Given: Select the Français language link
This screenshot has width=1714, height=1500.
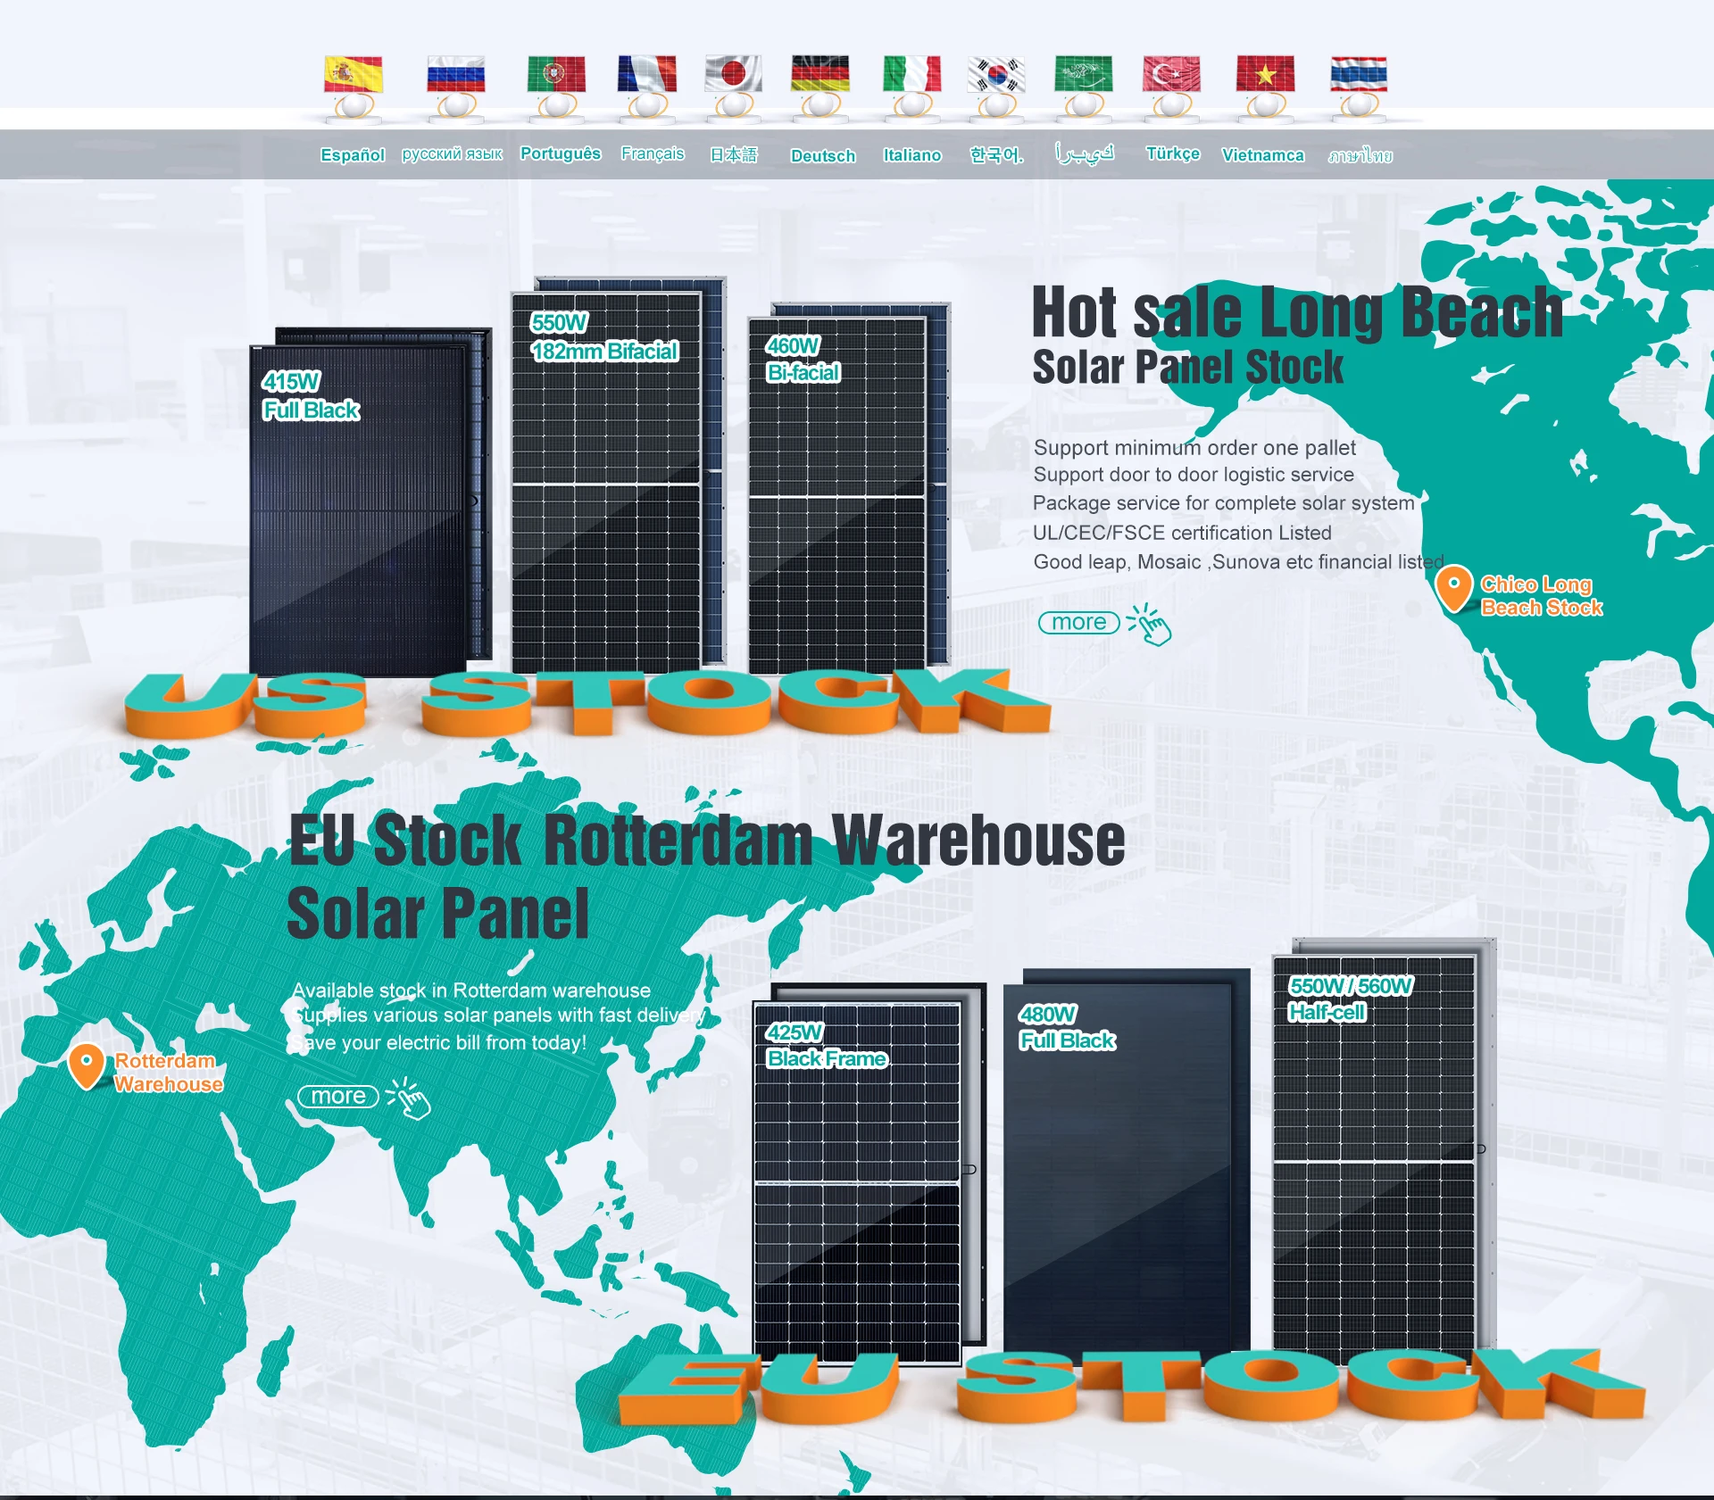Looking at the screenshot, I should click(653, 153).
